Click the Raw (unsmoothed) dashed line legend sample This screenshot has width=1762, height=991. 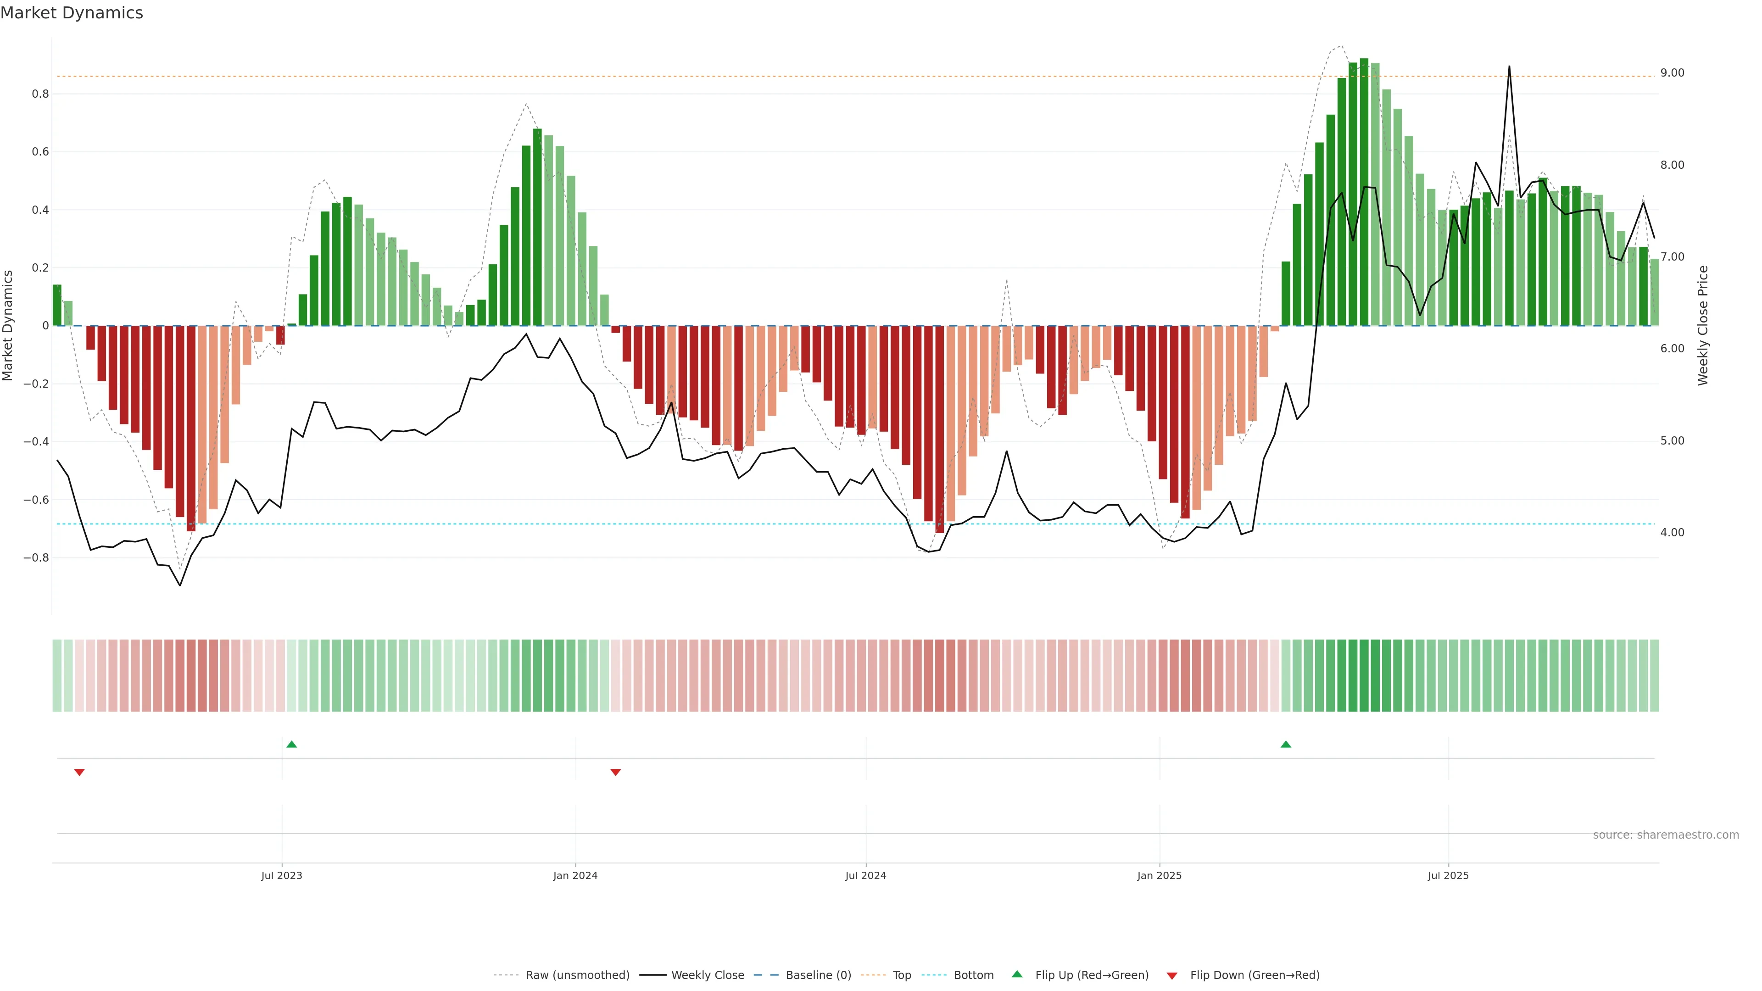(x=506, y=975)
